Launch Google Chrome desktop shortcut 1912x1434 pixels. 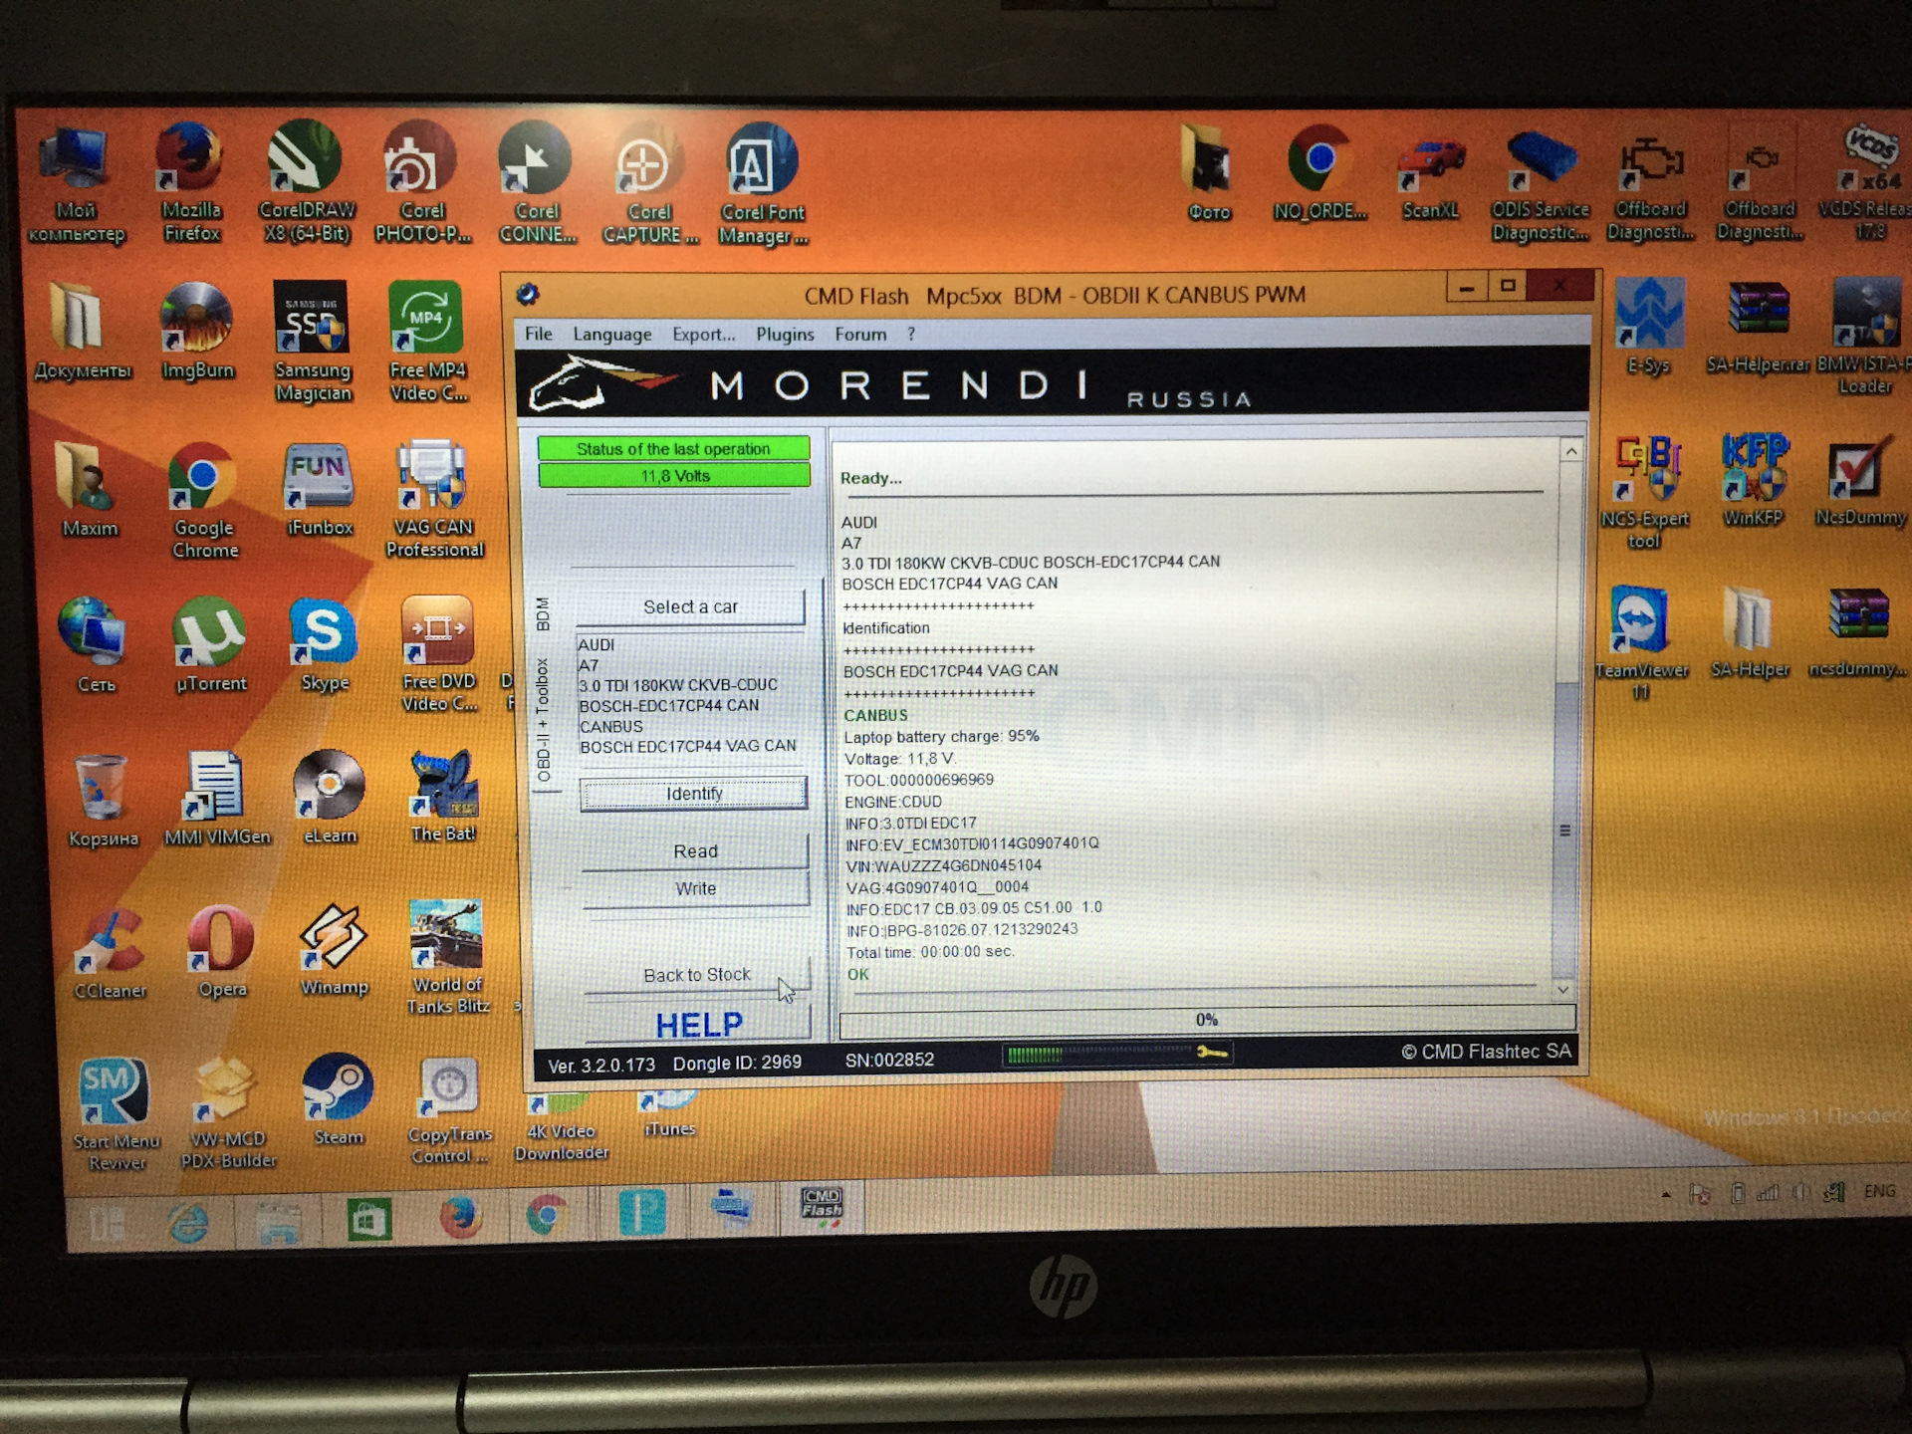click(204, 501)
